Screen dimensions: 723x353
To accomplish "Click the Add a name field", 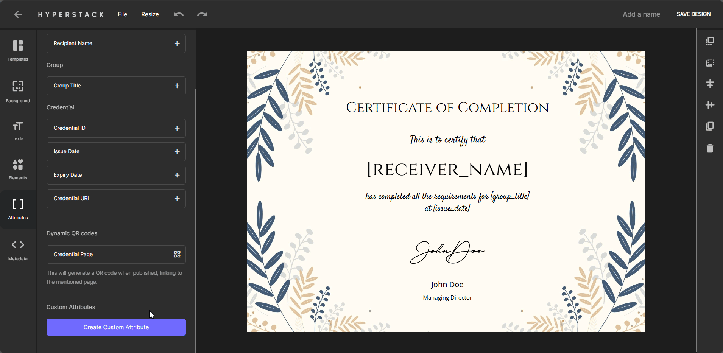I will (x=641, y=14).
